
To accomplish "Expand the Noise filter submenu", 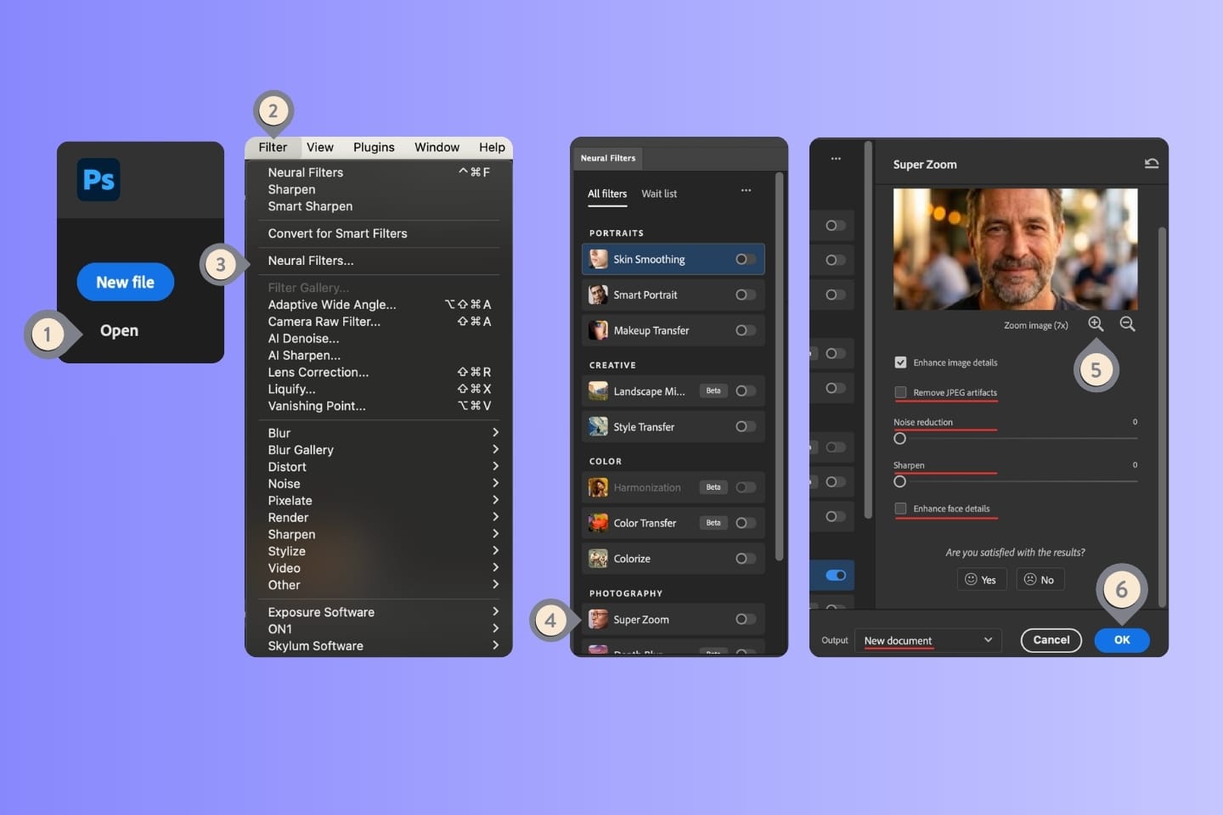I will [284, 483].
